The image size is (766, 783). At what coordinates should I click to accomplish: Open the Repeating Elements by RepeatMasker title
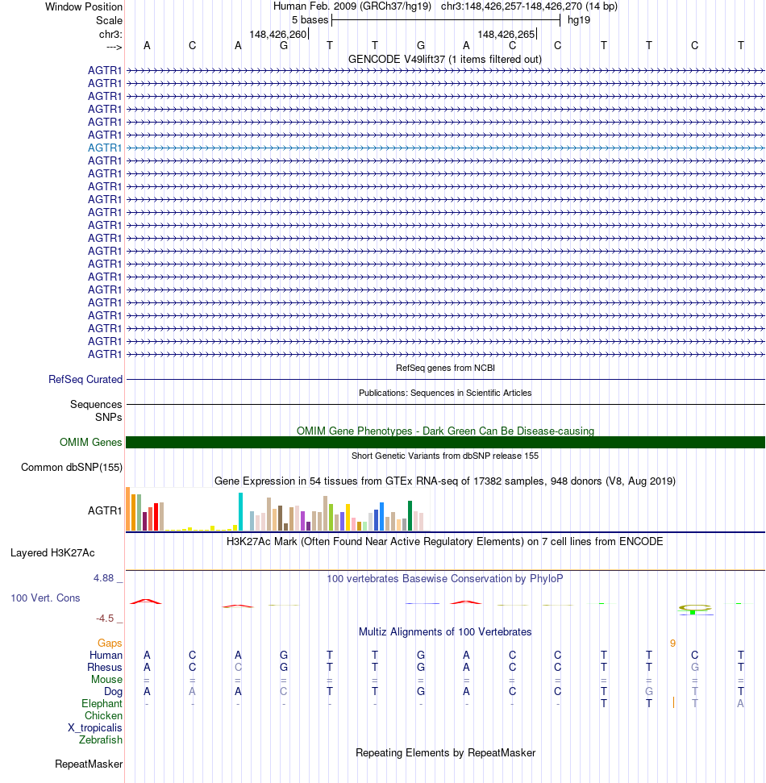[445, 753]
